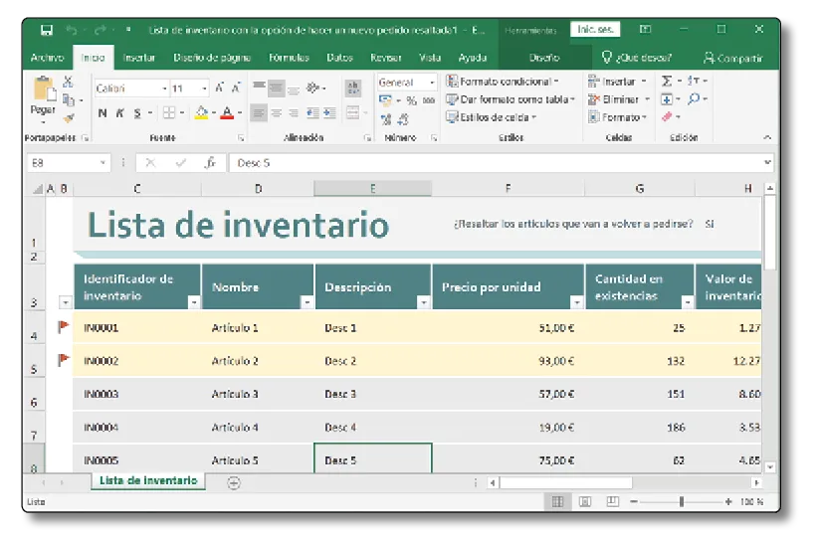Click the percent style icon
Screen dimensions: 819x540
tap(411, 100)
